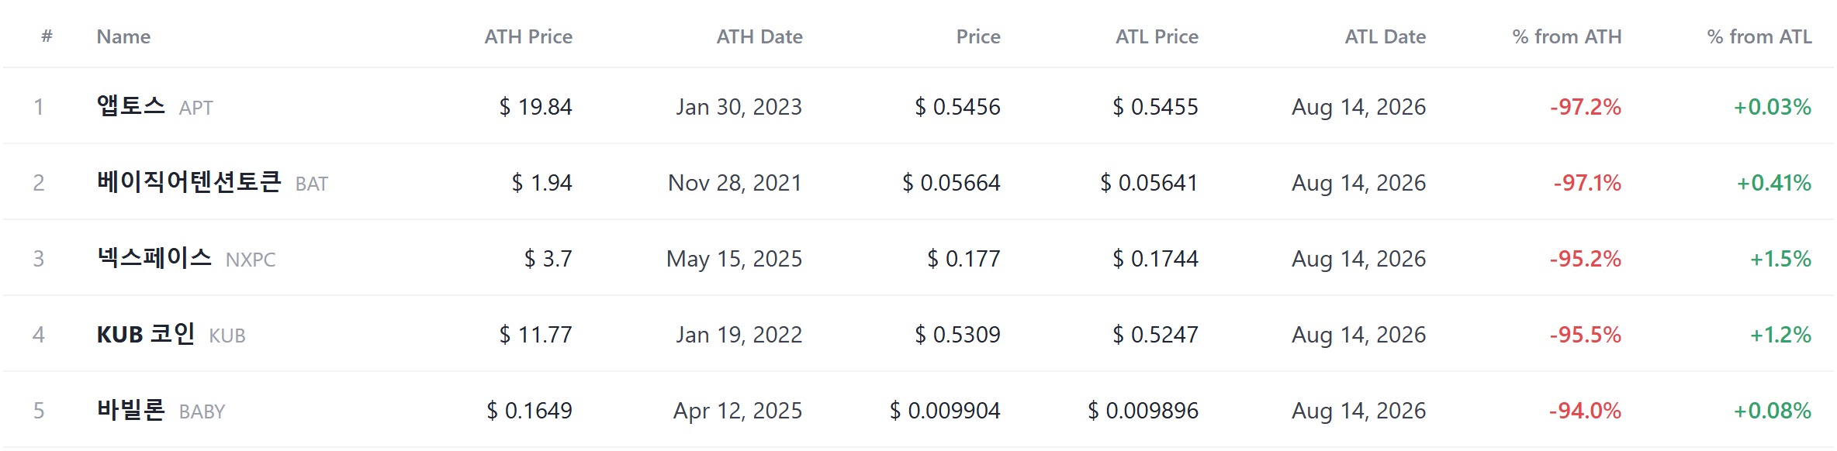The width and height of the screenshot is (1837, 451).
Task: Select the $ 19.84 ATH price cell
Action: tap(535, 106)
